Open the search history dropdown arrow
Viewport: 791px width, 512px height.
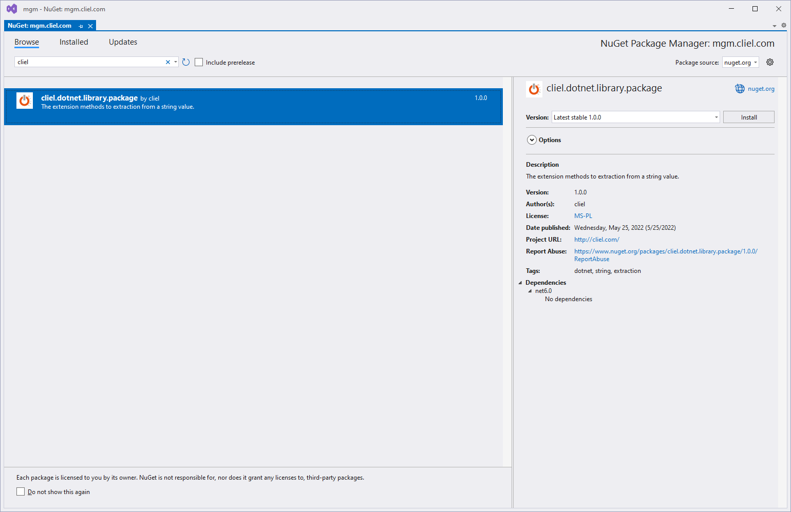(176, 62)
